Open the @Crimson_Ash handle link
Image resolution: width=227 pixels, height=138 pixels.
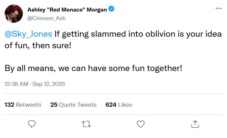tap(47, 18)
